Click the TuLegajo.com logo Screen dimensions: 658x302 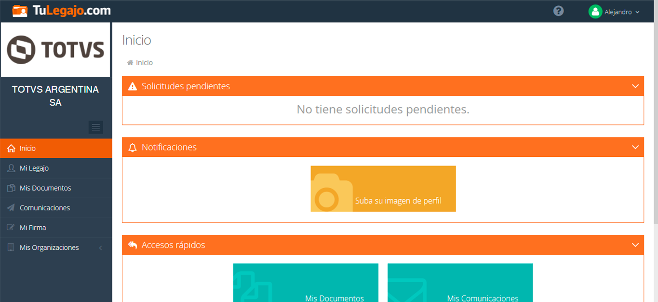click(x=62, y=11)
